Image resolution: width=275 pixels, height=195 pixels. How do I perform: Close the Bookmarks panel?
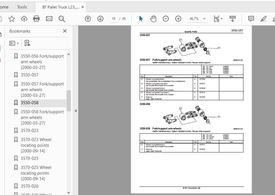[65, 31]
